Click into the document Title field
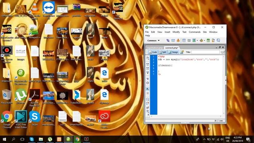The width and height of the screenshot is (254, 143). coord(206,52)
